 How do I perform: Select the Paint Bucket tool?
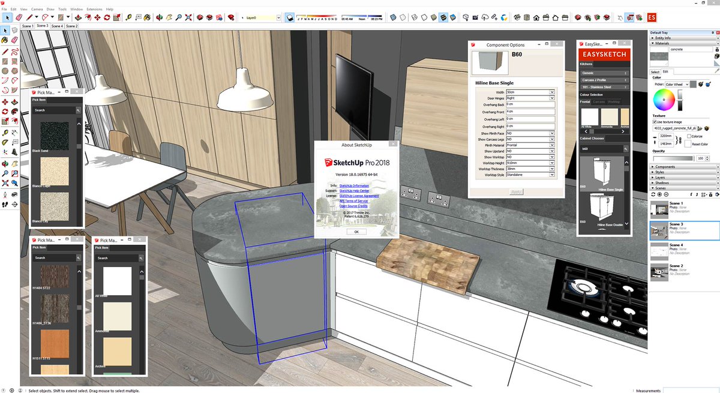point(148,17)
